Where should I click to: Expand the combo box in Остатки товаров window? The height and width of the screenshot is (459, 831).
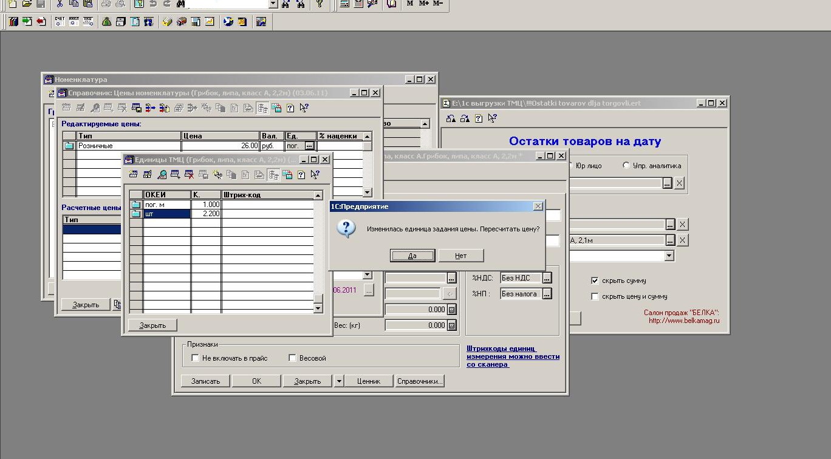[669, 256]
